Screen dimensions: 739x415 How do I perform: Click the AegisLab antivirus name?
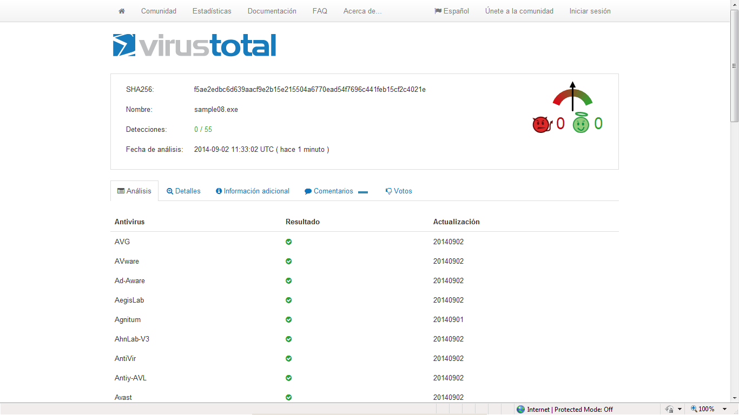click(129, 300)
